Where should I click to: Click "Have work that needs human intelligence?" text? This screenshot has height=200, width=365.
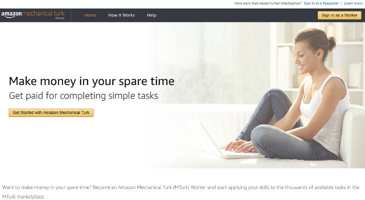click(x=267, y=3)
